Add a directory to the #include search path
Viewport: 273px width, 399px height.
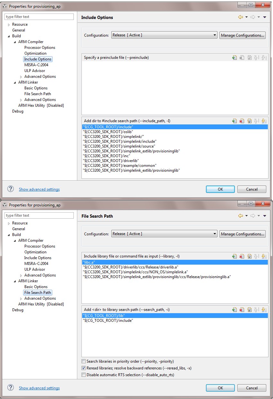(235, 121)
